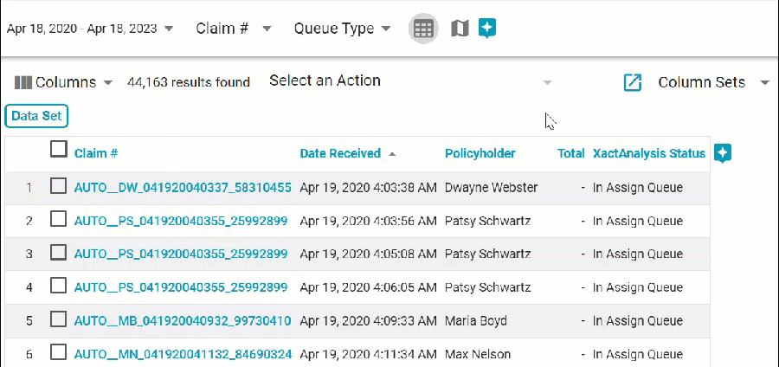The width and height of the screenshot is (779, 367).
Task: Click the sparkle icon in top toolbar
Action: [487, 29]
